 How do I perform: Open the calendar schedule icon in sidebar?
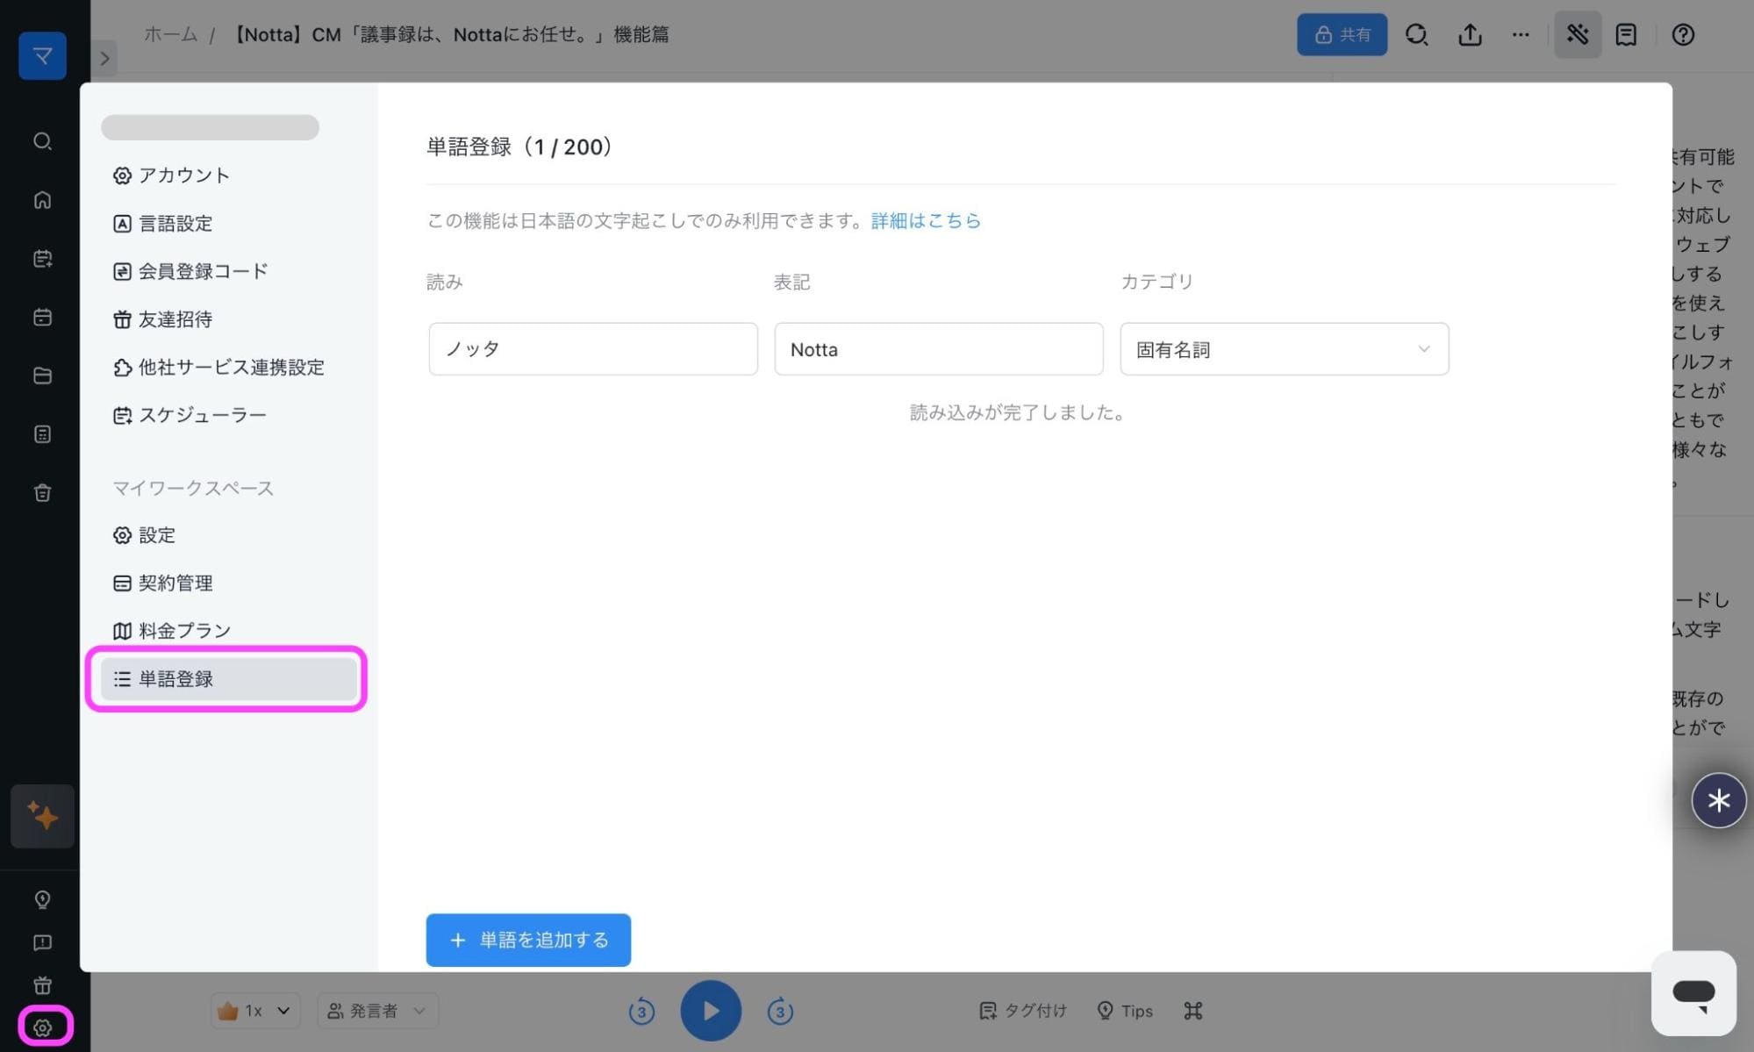coord(42,317)
